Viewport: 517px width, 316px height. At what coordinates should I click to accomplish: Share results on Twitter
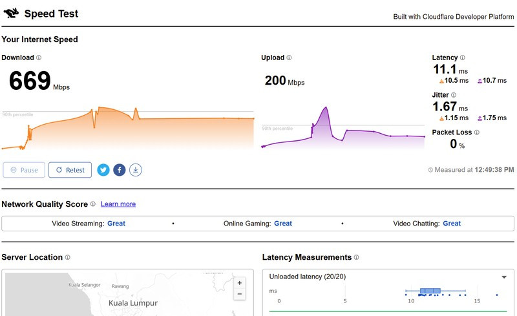[x=103, y=170]
